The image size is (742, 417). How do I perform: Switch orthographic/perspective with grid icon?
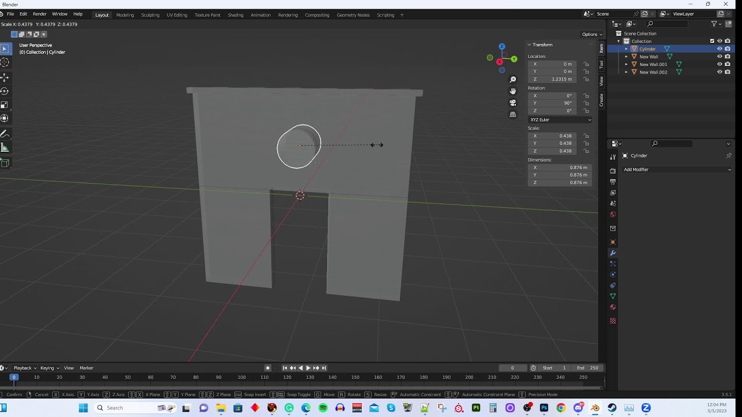(512, 115)
